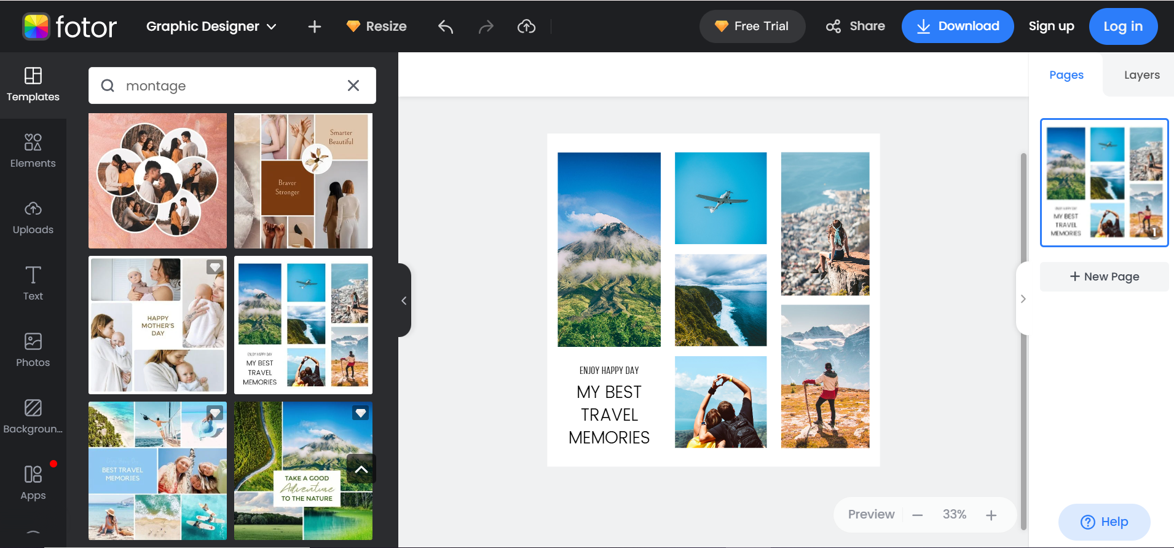Click the Preview button
This screenshot has width=1174, height=548.
pyautogui.click(x=871, y=514)
